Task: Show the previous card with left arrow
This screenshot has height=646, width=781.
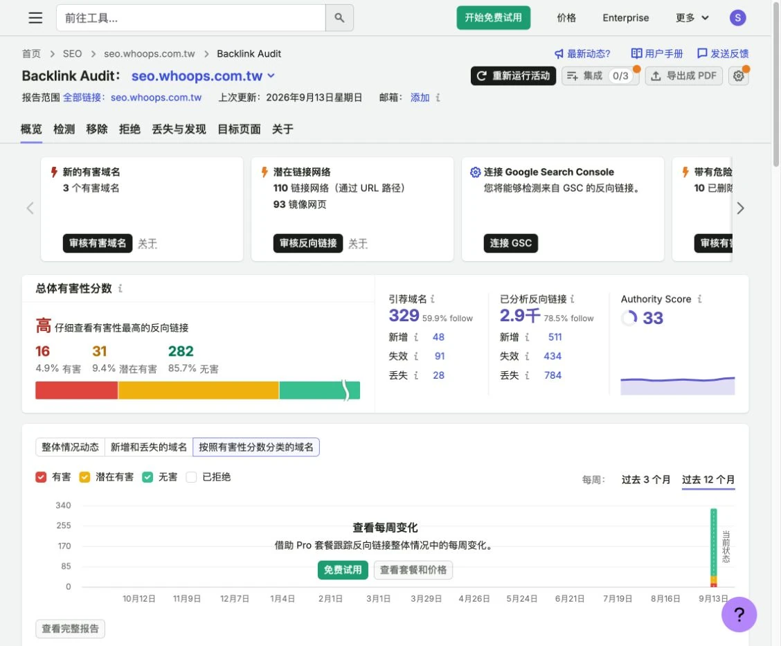Action: [30, 208]
